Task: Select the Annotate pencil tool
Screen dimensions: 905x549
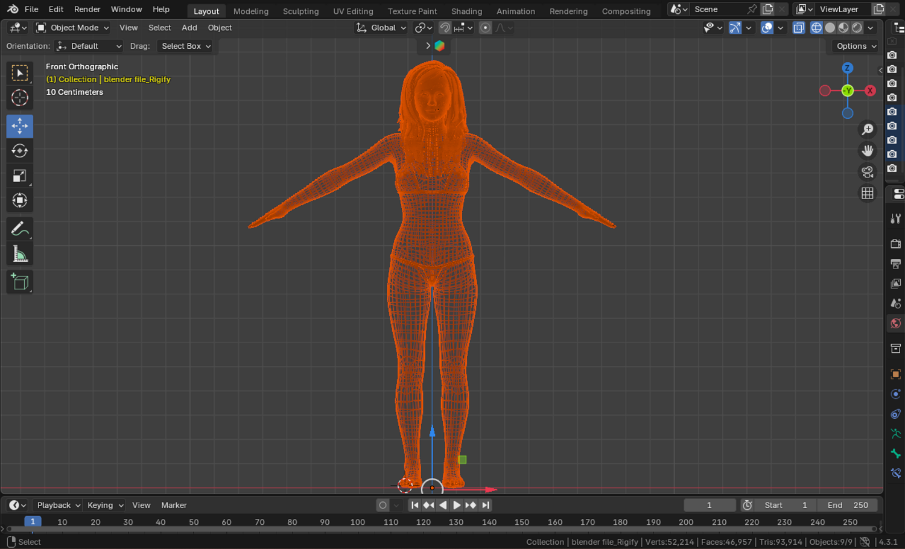Action: (x=20, y=229)
